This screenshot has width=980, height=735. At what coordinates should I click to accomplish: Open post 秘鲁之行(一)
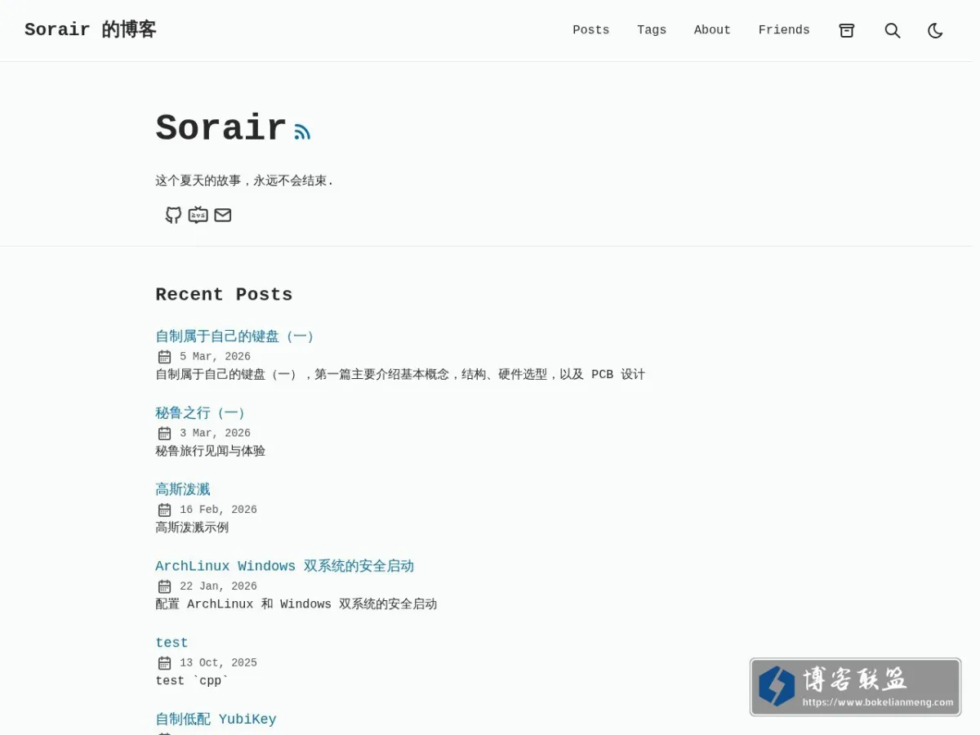click(203, 412)
